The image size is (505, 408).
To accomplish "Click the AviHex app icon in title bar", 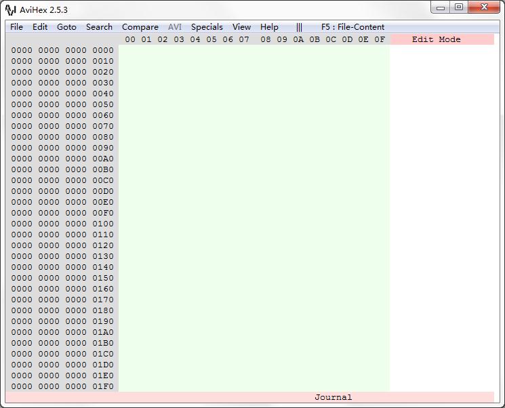I will point(10,9).
